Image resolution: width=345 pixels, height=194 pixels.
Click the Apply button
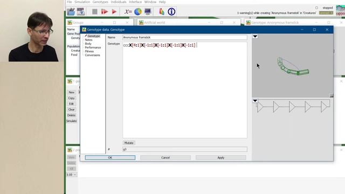click(x=221, y=157)
